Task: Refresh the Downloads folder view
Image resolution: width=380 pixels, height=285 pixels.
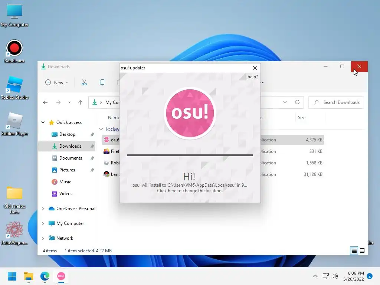Action: pos(297,102)
